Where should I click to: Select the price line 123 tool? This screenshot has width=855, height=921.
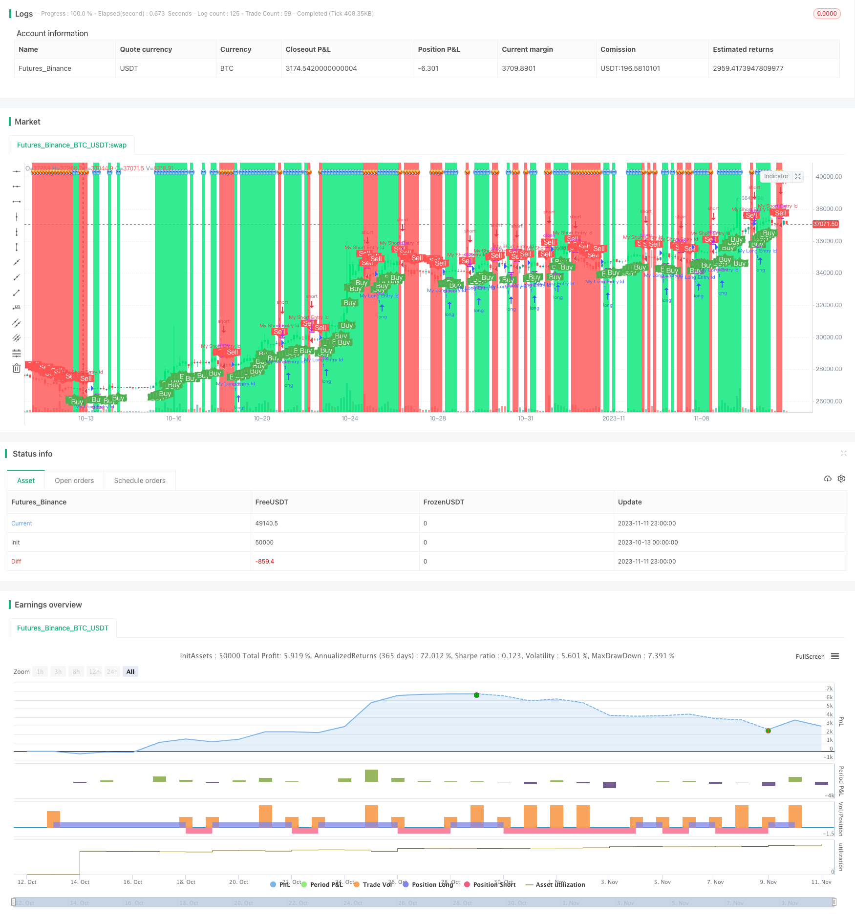pos(17,308)
